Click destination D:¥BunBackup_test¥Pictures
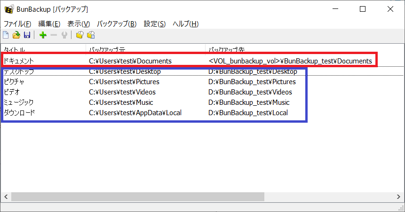The width and height of the screenshot is (405, 212). pos(252,82)
